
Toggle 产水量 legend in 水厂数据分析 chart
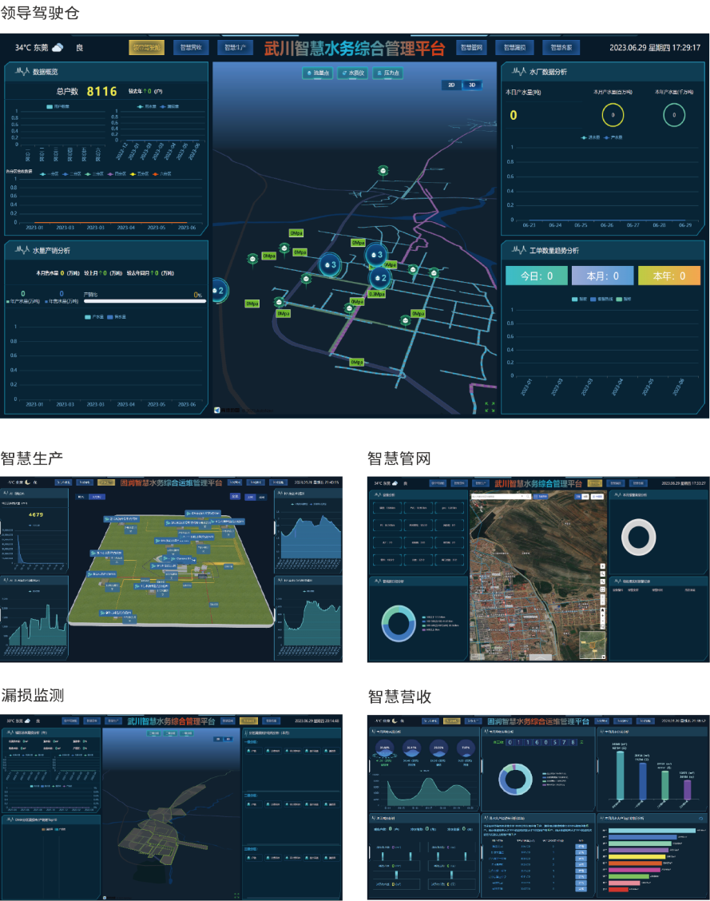click(x=613, y=138)
